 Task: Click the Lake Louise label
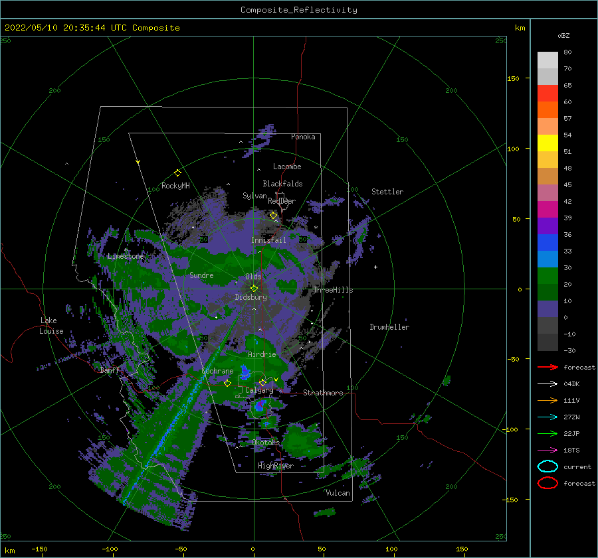click(51, 326)
